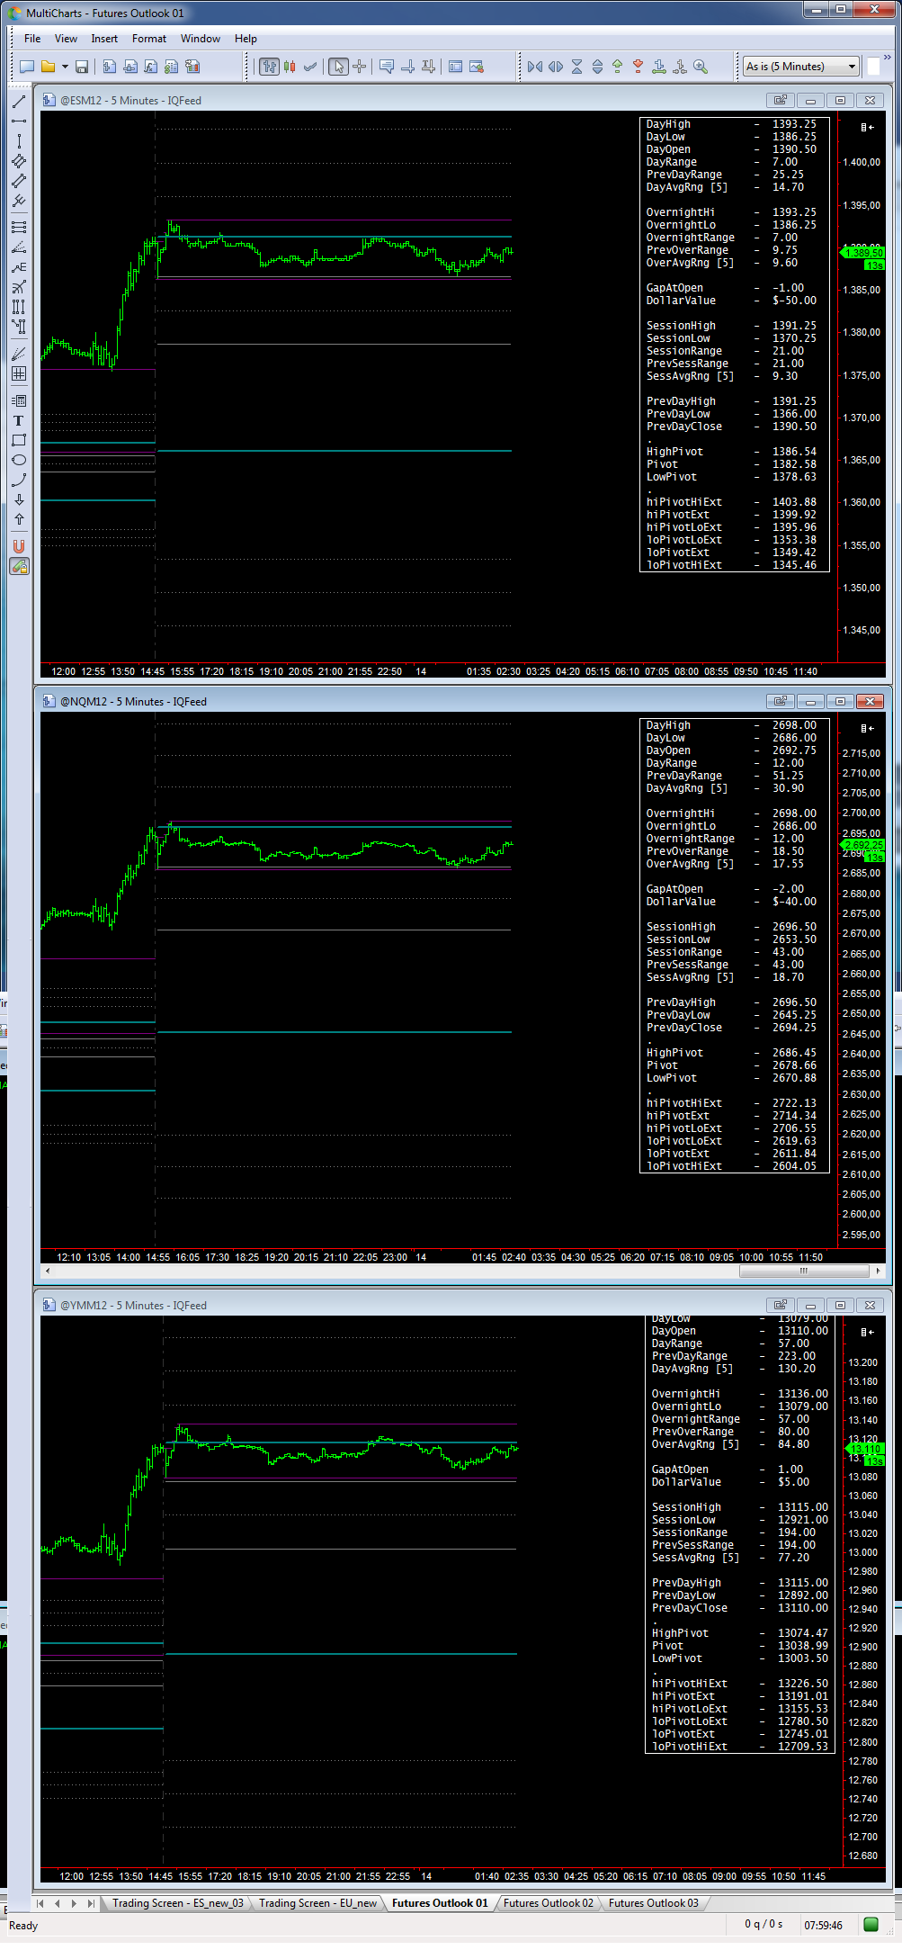Click the detach button on the @ESM12 chart

tap(780, 100)
